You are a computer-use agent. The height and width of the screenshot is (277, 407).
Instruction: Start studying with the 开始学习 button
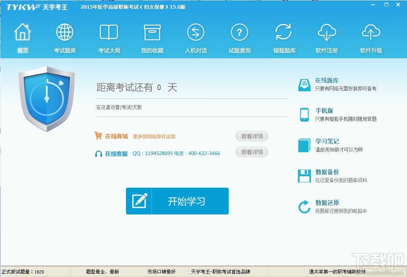click(x=177, y=201)
